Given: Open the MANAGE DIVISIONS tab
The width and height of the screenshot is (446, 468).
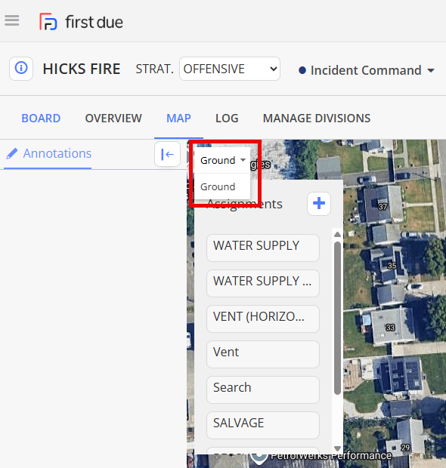Looking at the screenshot, I should coord(317,119).
